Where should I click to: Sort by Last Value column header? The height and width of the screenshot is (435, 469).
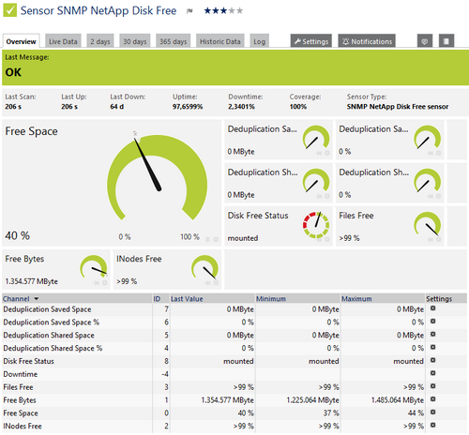[187, 299]
